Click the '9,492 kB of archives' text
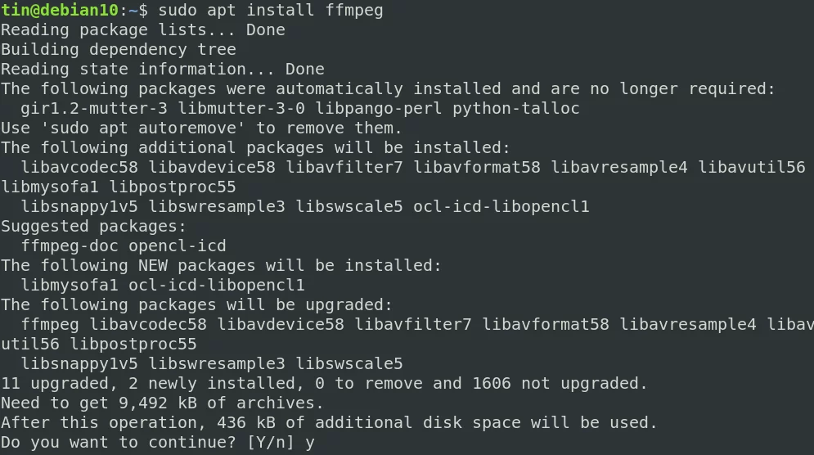814x455 pixels. (x=217, y=403)
